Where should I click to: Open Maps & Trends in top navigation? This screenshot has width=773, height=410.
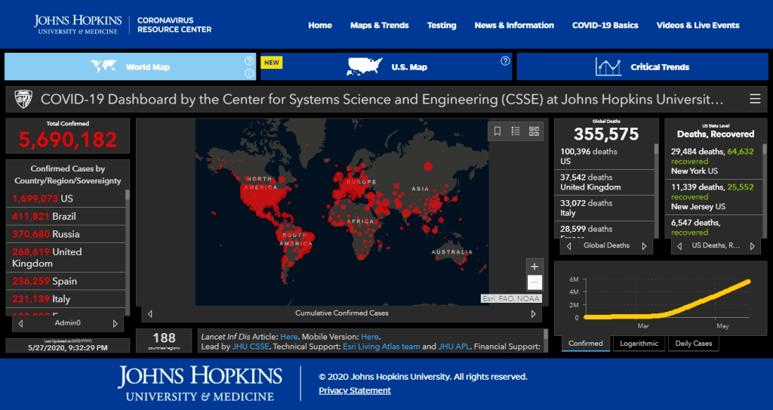[x=379, y=25]
